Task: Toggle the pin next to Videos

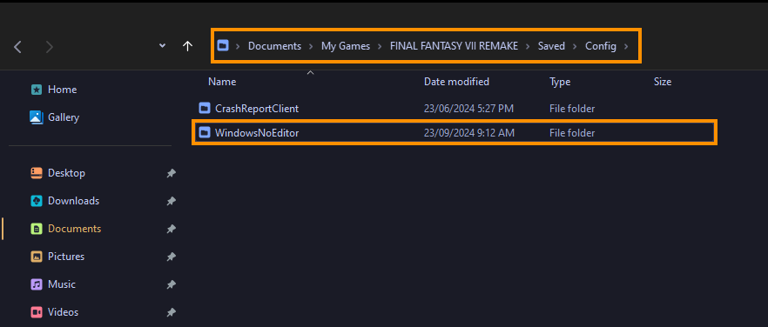Action: (x=171, y=312)
